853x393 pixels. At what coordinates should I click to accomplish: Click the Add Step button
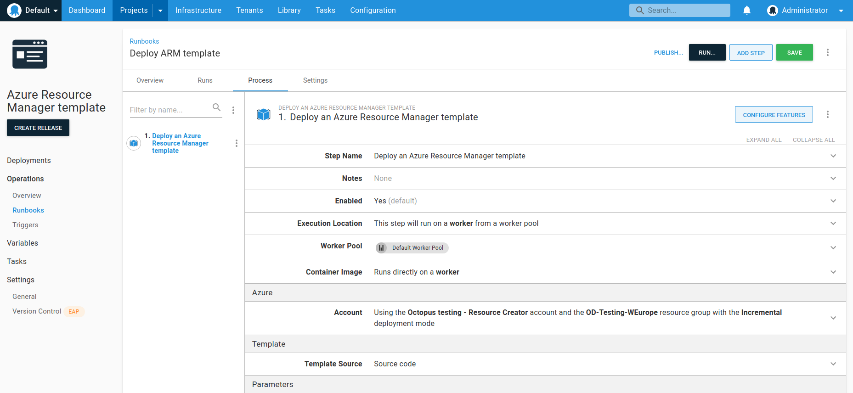(751, 52)
